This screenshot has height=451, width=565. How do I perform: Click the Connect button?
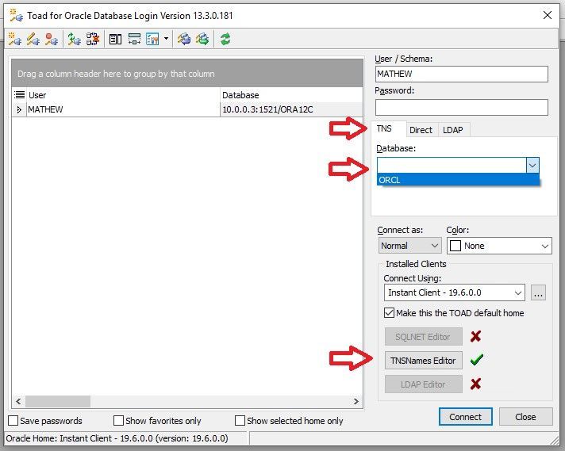[x=465, y=416]
